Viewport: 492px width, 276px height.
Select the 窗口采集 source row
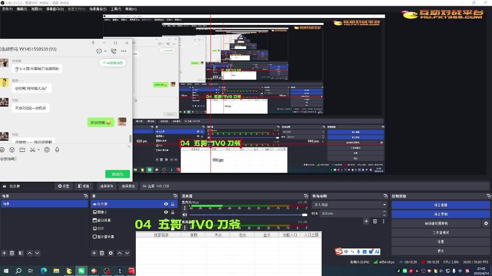pyautogui.click(x=135, y=220)
